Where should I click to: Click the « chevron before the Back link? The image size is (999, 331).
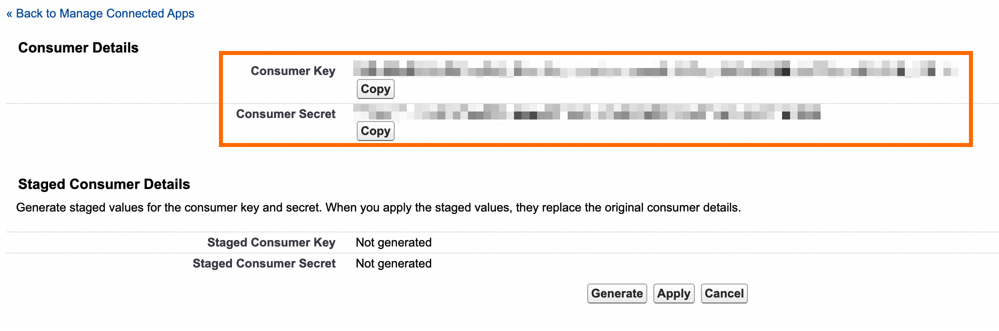coord(9,14)
